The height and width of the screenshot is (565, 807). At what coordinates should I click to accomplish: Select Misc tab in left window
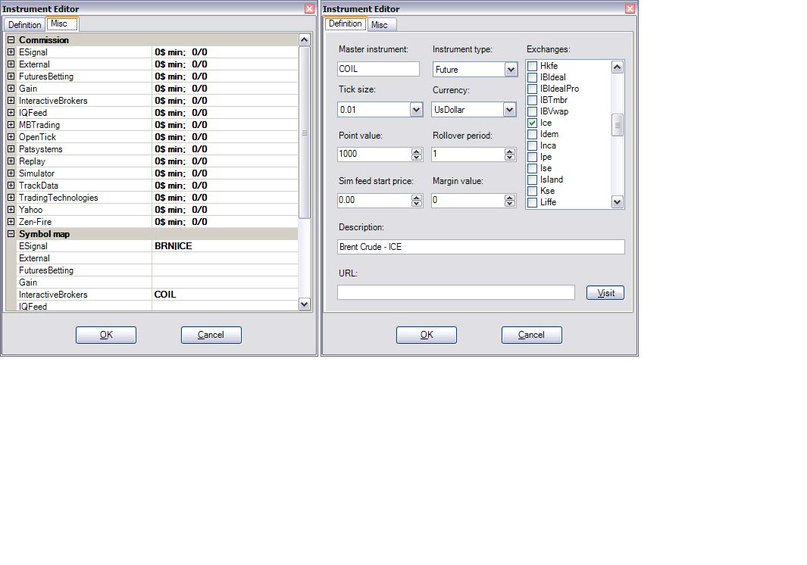pyautogui.click(x=62, y=23)
